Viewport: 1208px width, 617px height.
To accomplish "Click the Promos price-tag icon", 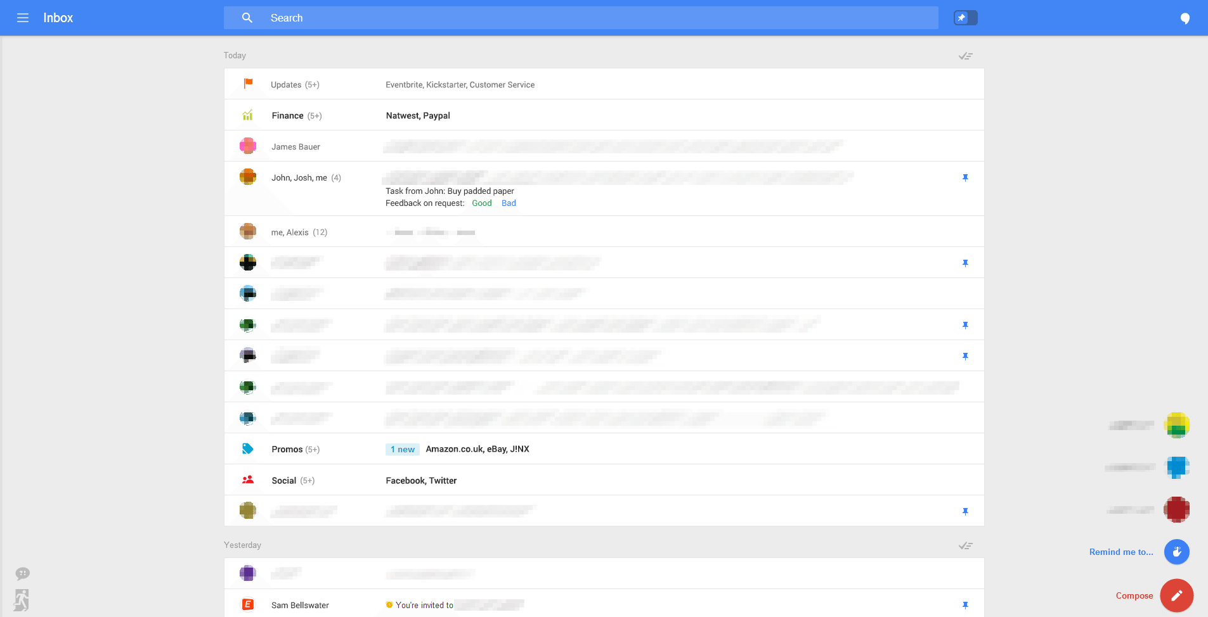I will [248, 448].
